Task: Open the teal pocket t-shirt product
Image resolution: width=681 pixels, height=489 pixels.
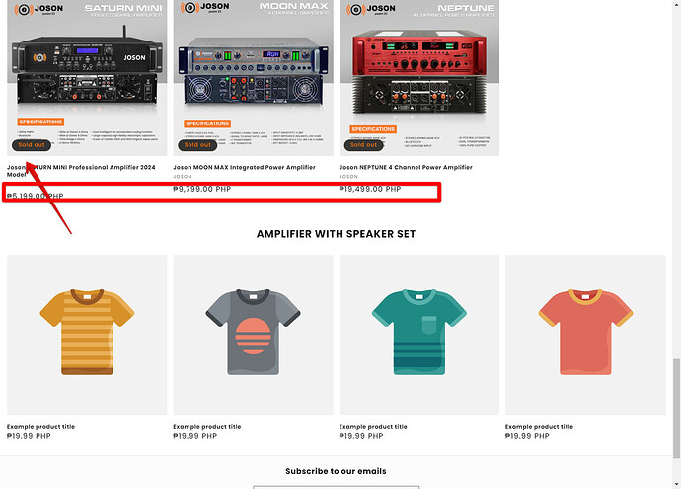Action: 419,335
